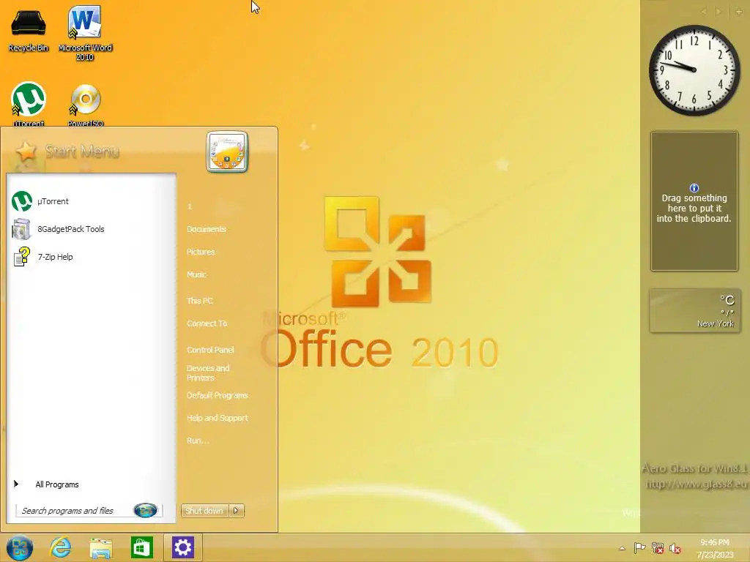
Task: Go to the next gadget page arrow
Action: click(718, 12)
